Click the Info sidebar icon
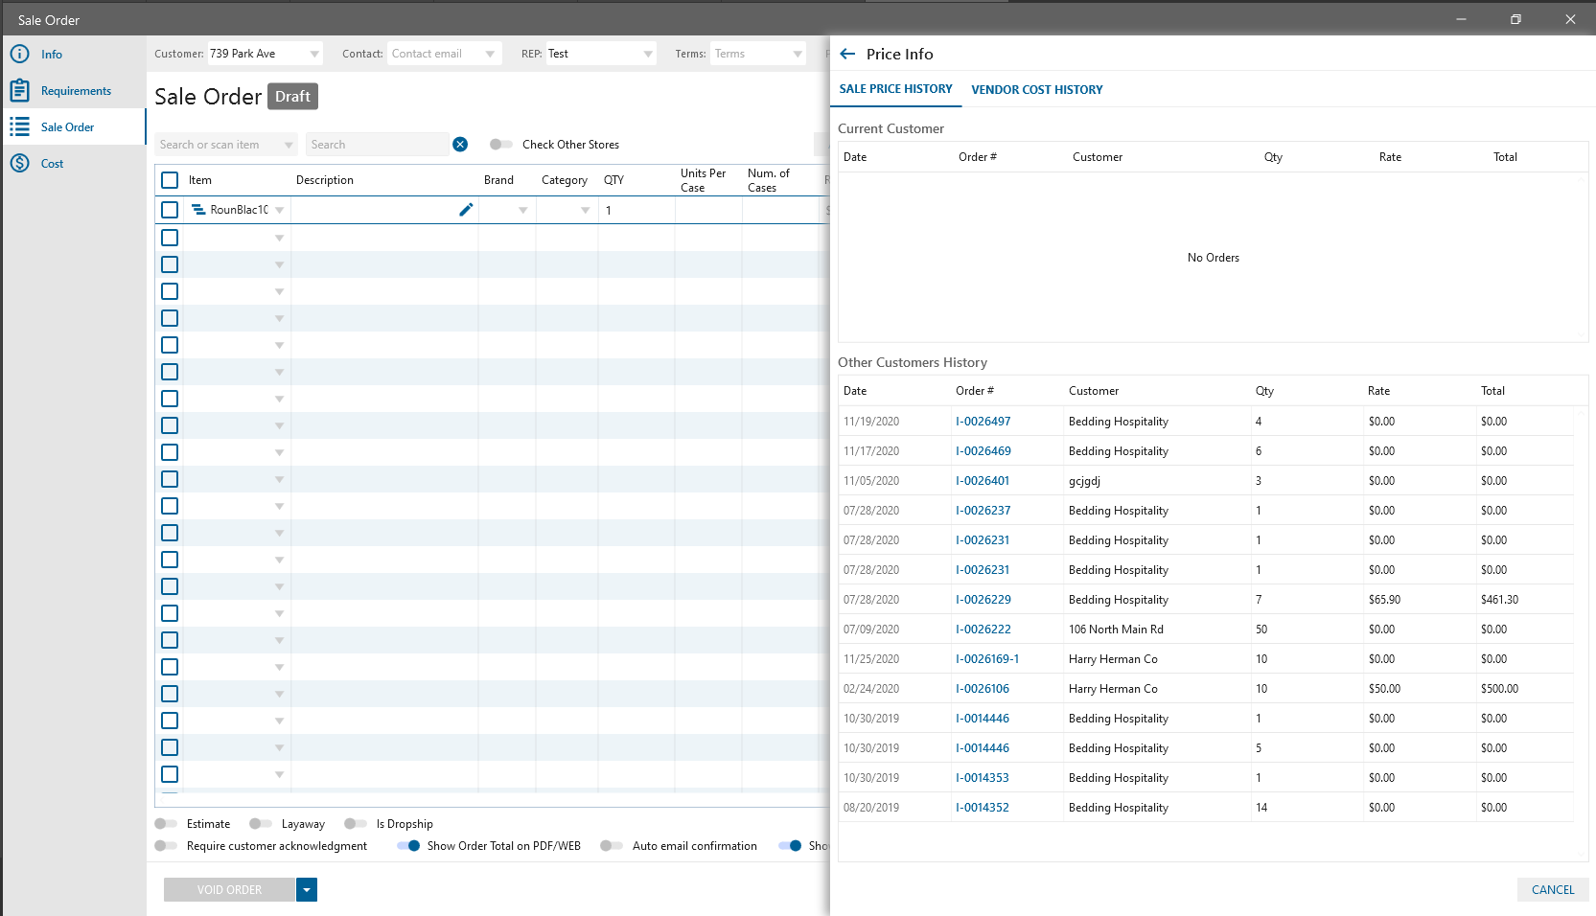This screenshot has width=1596, height=916. (x=19, y=55)
